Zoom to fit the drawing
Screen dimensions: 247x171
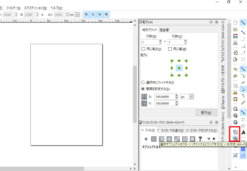tap(235, 116)
